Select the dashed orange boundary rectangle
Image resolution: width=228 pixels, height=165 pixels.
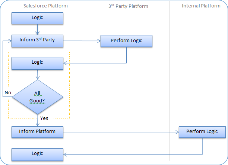69,89
